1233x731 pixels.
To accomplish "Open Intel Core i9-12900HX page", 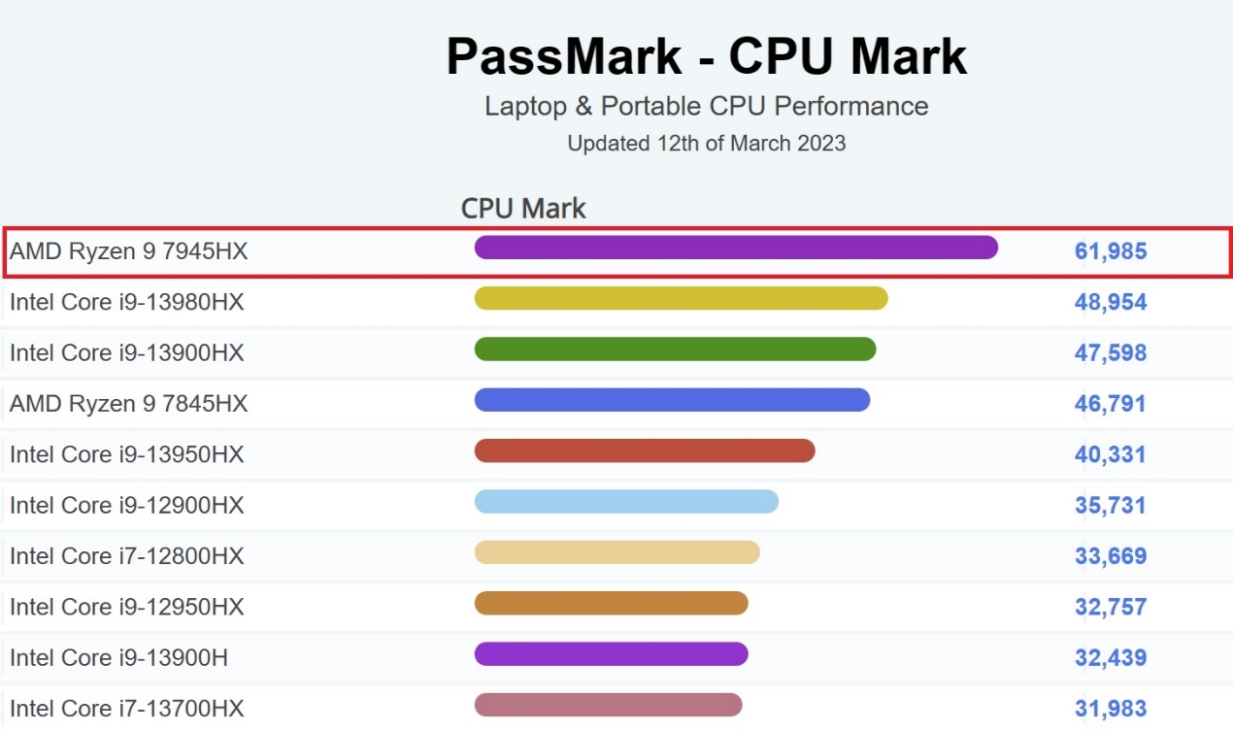I will pos(127,505).
